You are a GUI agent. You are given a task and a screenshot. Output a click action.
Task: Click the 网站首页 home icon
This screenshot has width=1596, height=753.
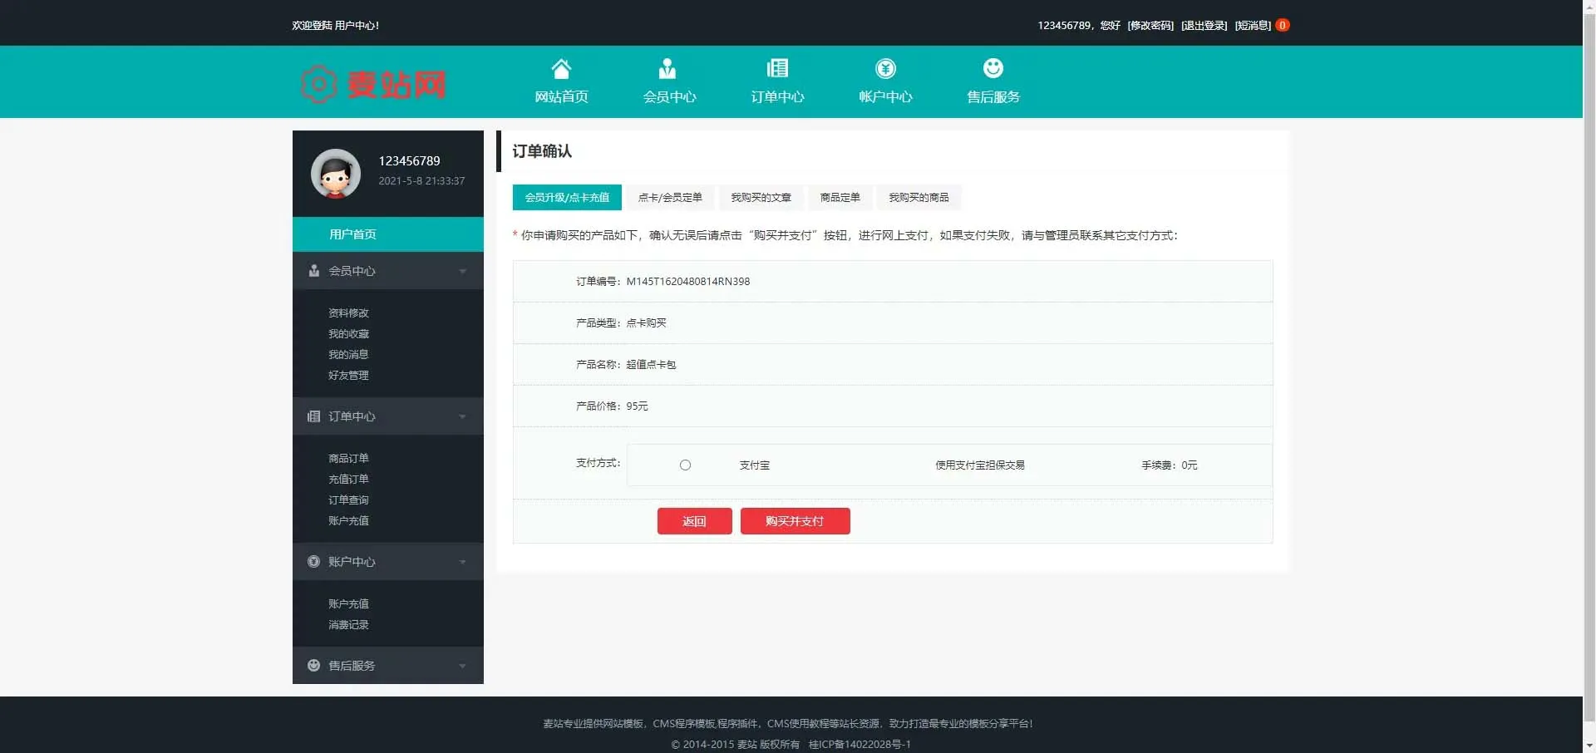pyautogui.click(x=561, y=68)
